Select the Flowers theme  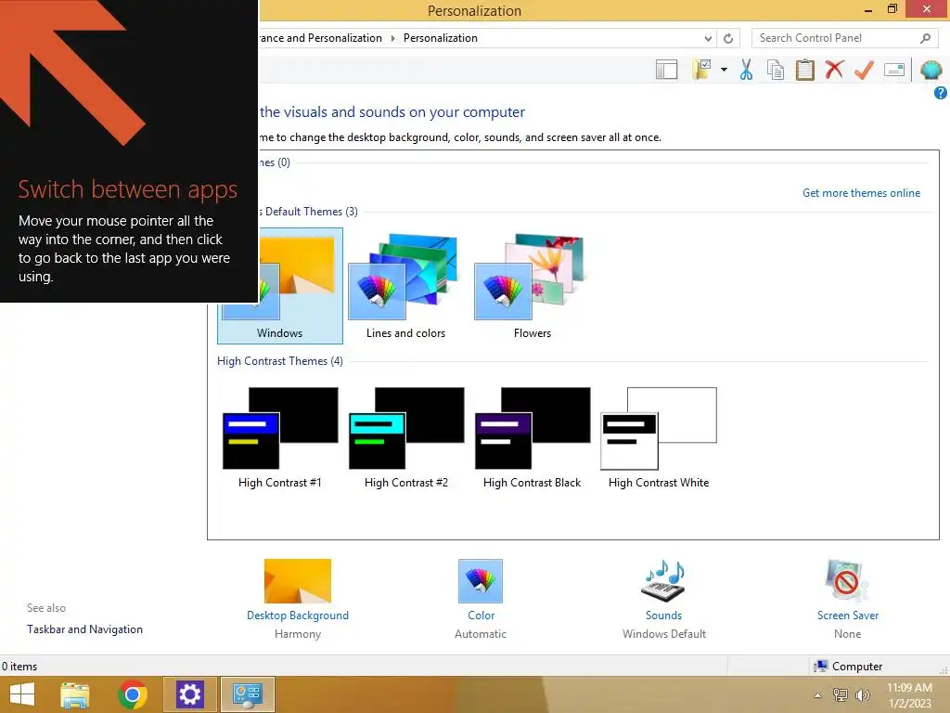coord(532,286)
